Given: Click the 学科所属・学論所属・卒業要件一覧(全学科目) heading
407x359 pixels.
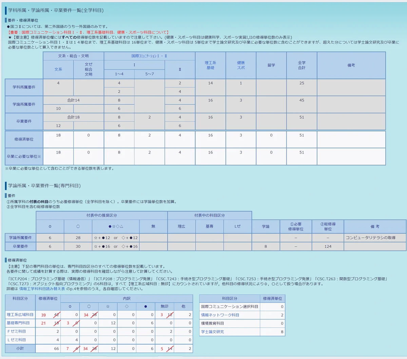Looking at the screenshot, I should [x=56, y=10].
